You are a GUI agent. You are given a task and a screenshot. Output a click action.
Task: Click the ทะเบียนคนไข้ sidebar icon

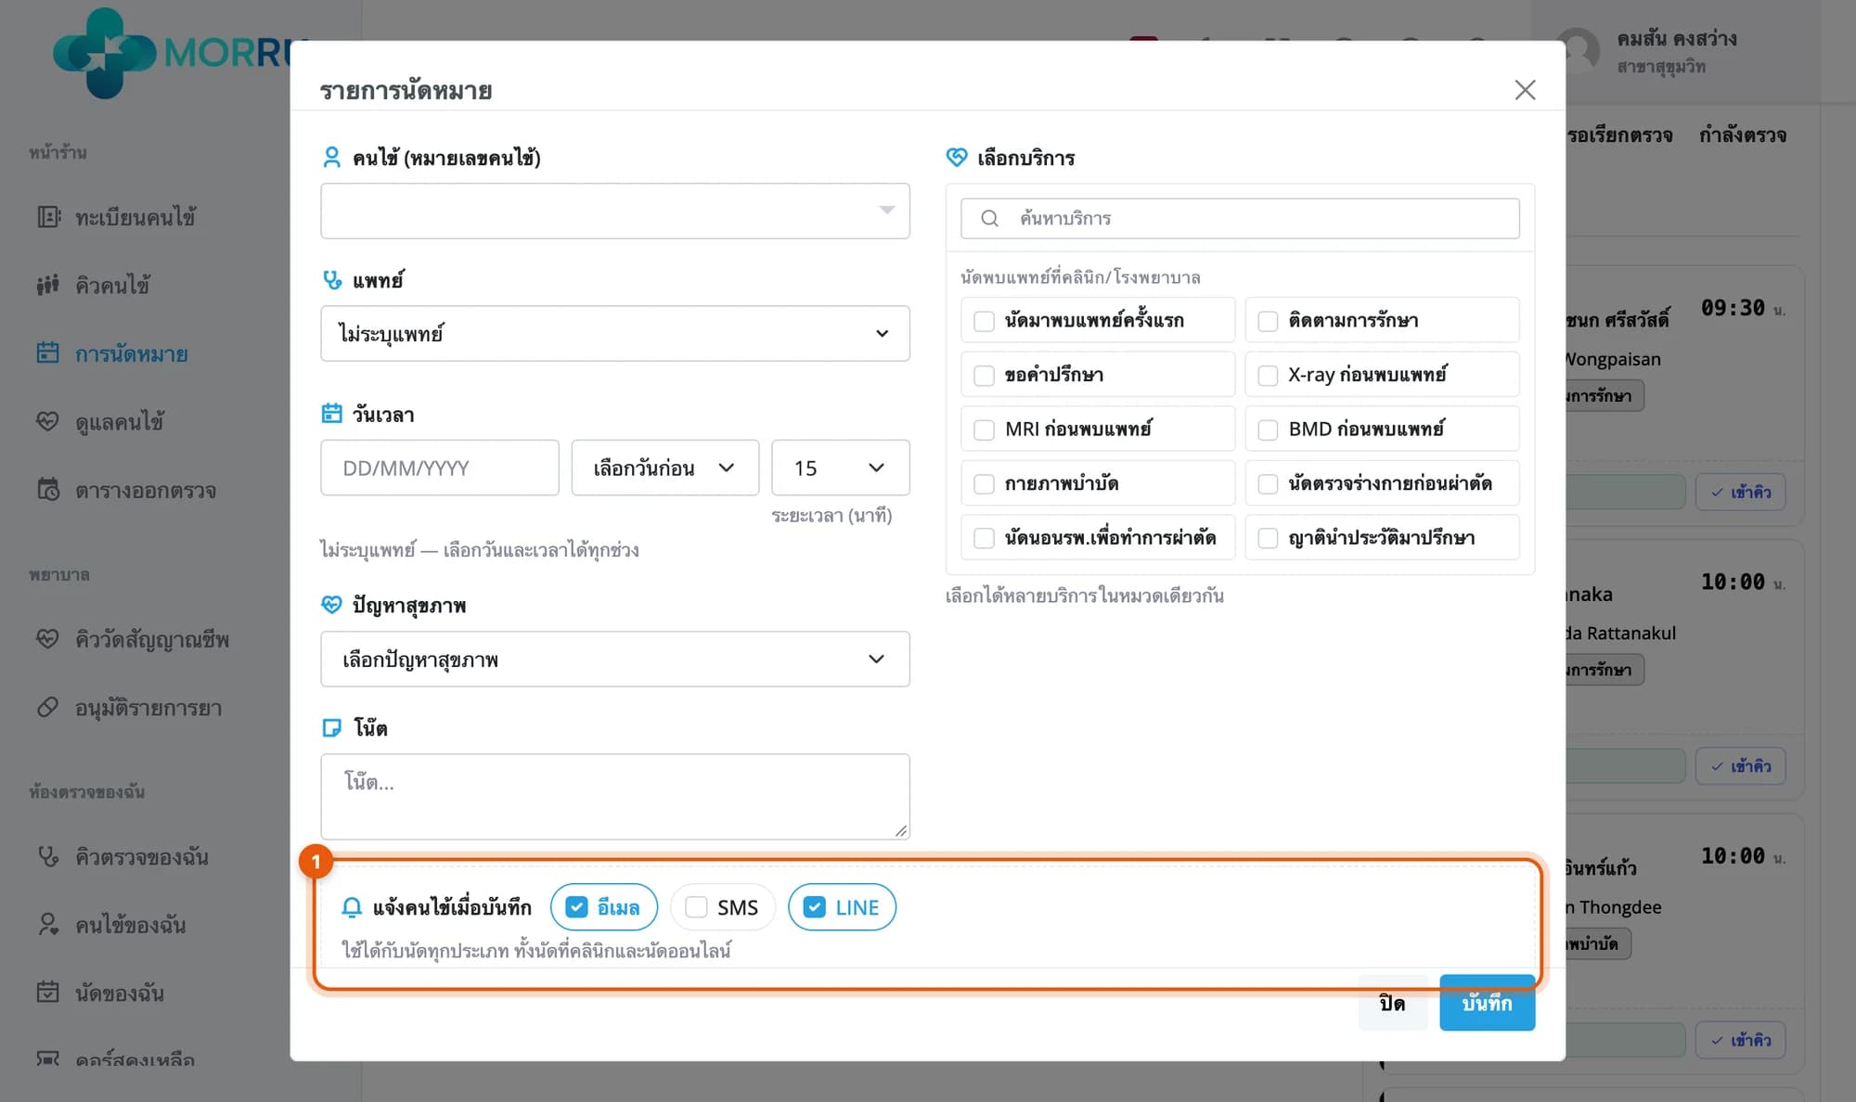coord(48,217)
